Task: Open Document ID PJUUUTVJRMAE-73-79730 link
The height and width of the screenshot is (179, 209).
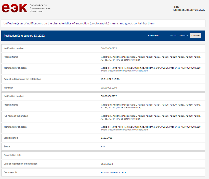Action: click(114, 172)
